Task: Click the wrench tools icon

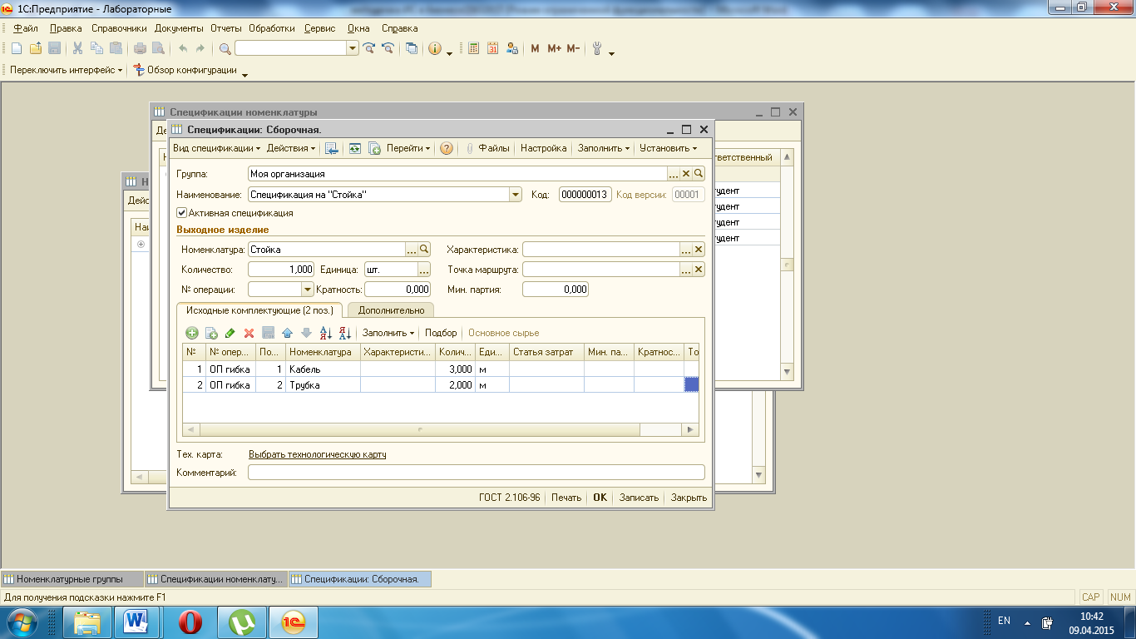Action: point(597,48)
